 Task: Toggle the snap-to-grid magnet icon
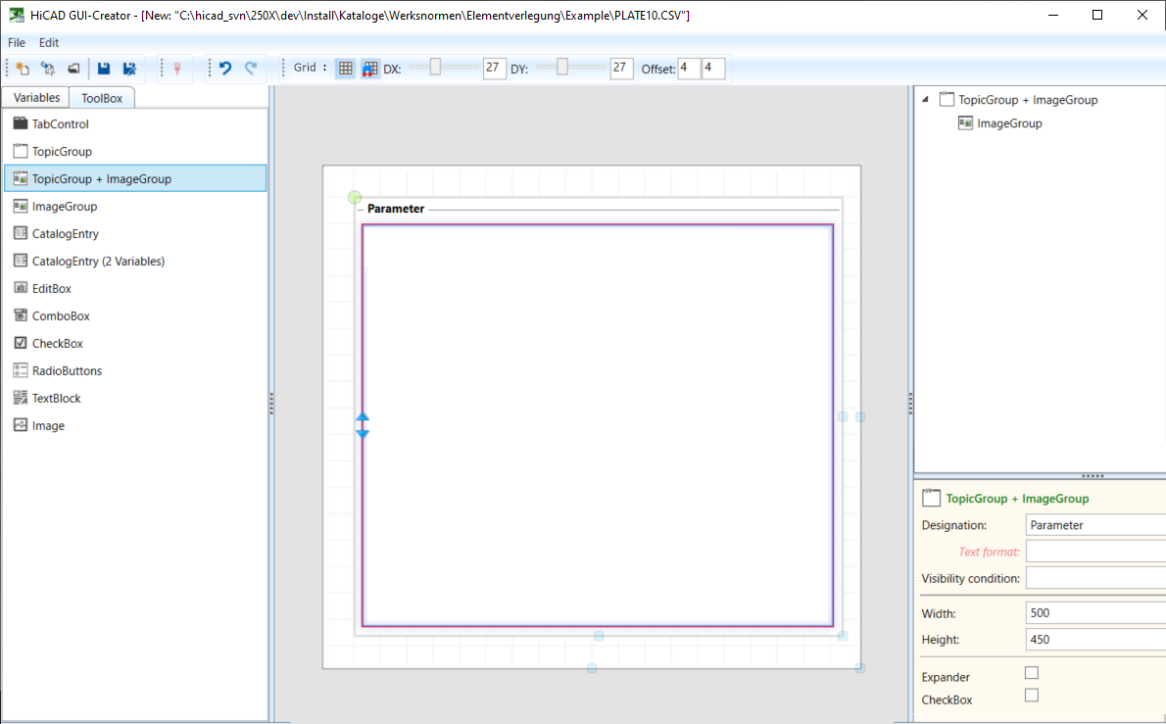pyautogui.click(x=370, y=69)
